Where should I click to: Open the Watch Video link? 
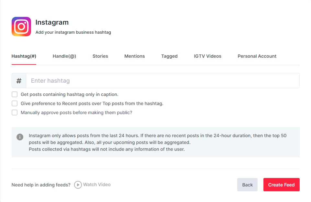point(96,184)
